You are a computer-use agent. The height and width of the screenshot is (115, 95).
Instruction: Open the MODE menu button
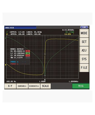point(84,33)
